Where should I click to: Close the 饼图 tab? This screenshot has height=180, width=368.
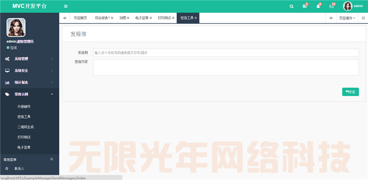pyautogui.click(x=128, y=18)
